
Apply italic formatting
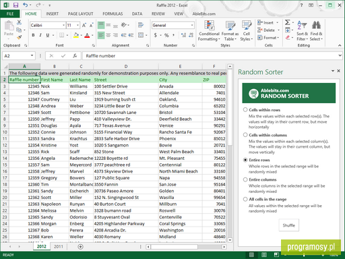pyautogui.click(x=40, y=35)
